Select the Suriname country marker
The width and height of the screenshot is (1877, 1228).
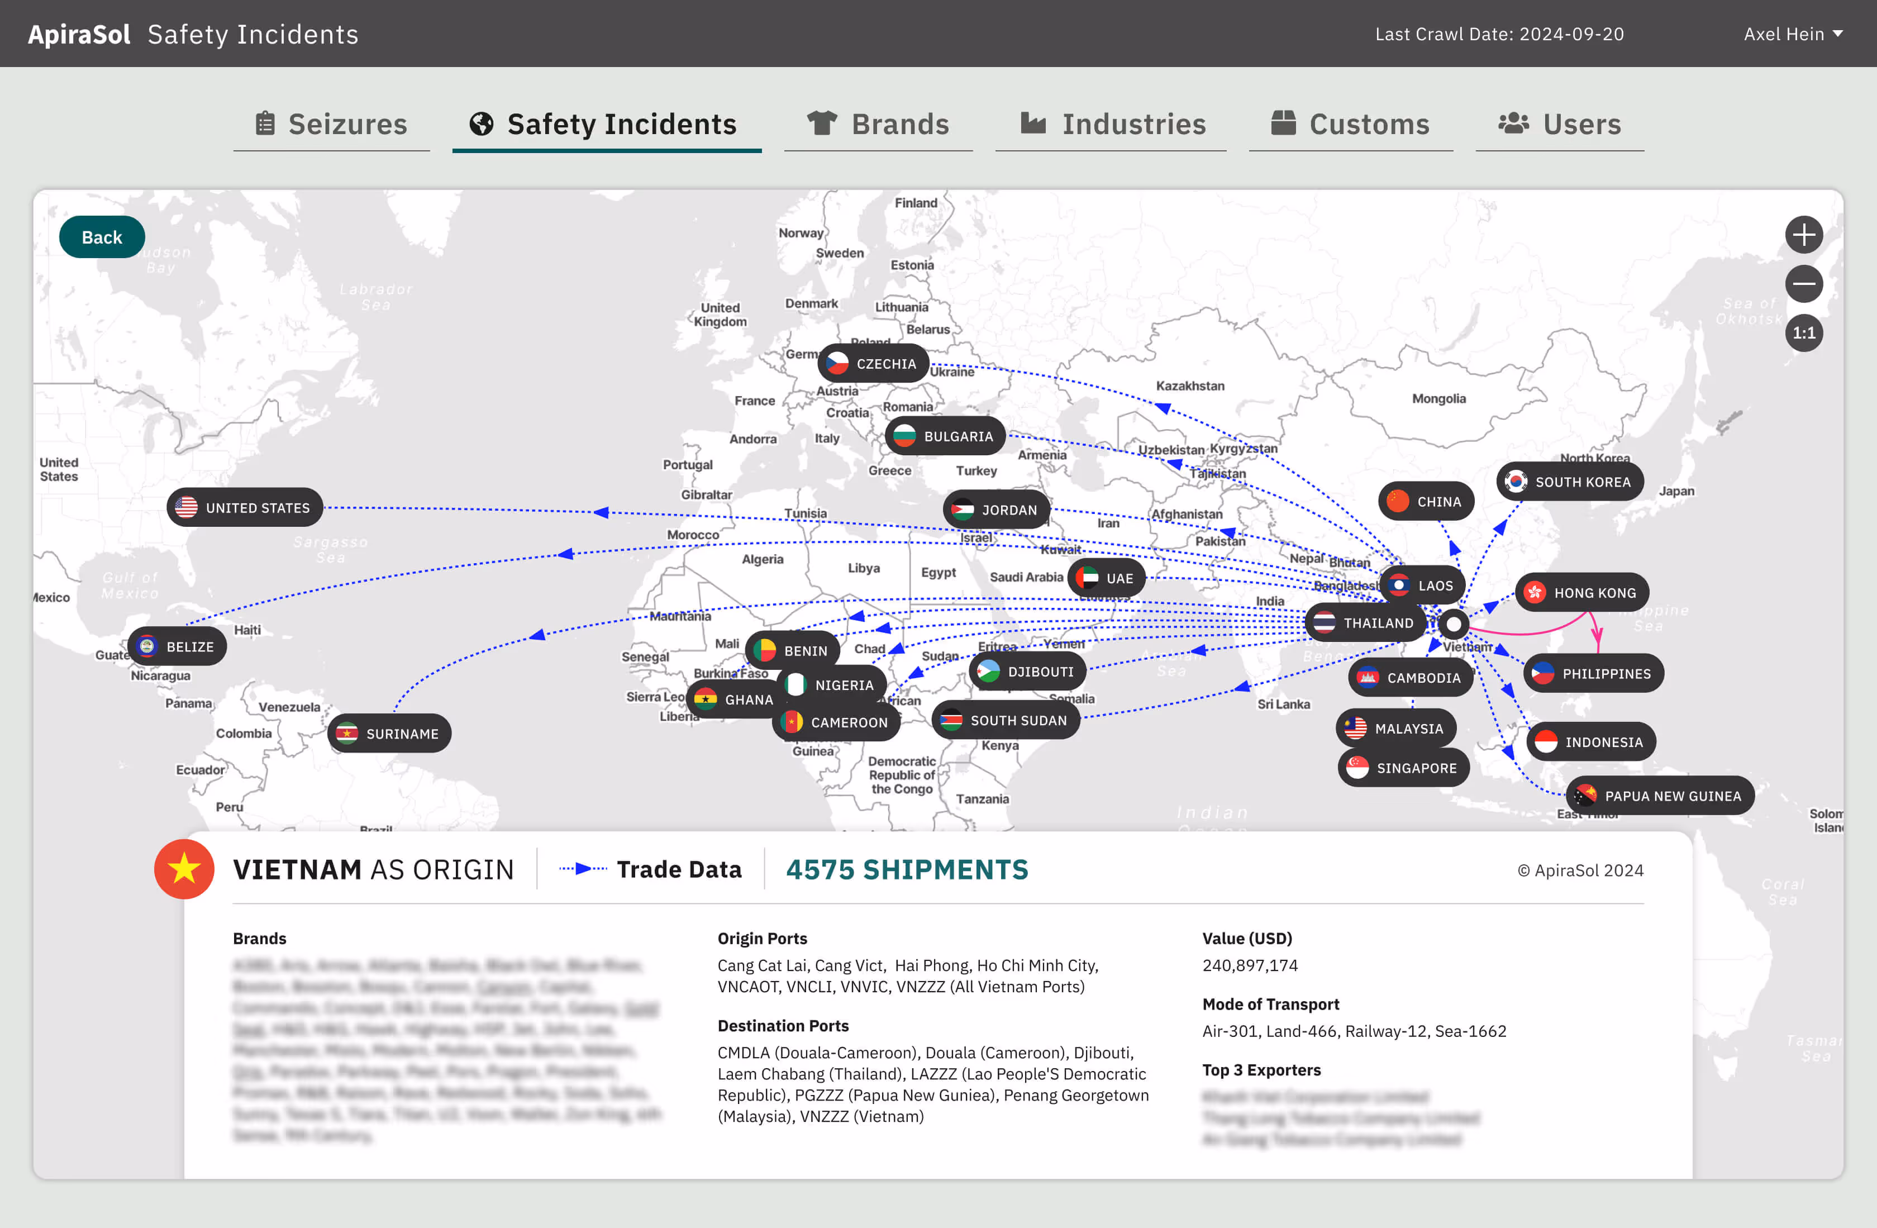click(389, 734)
